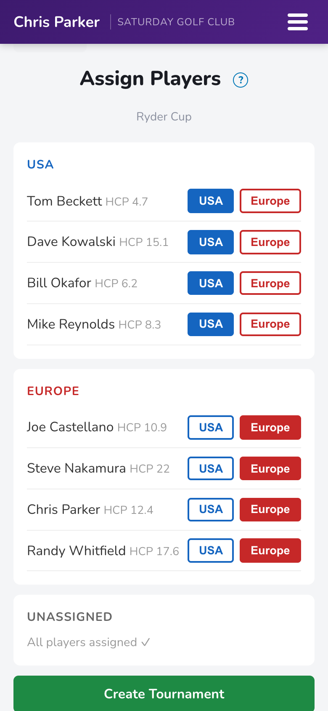This screenshot has height=711, width=328.
Task: Click the Chris Parker header name
Action: coord(57,22)
